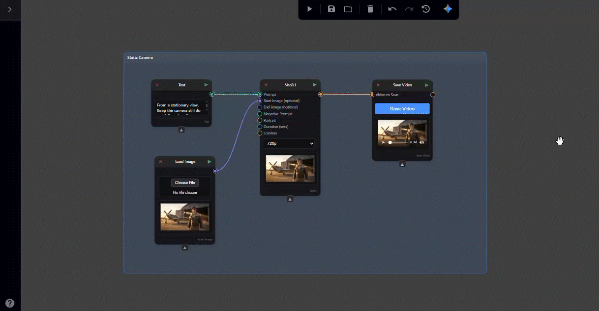Open a workflow using the folder icon
Screen dimensions: 599x311
click(x=348, y=9)
